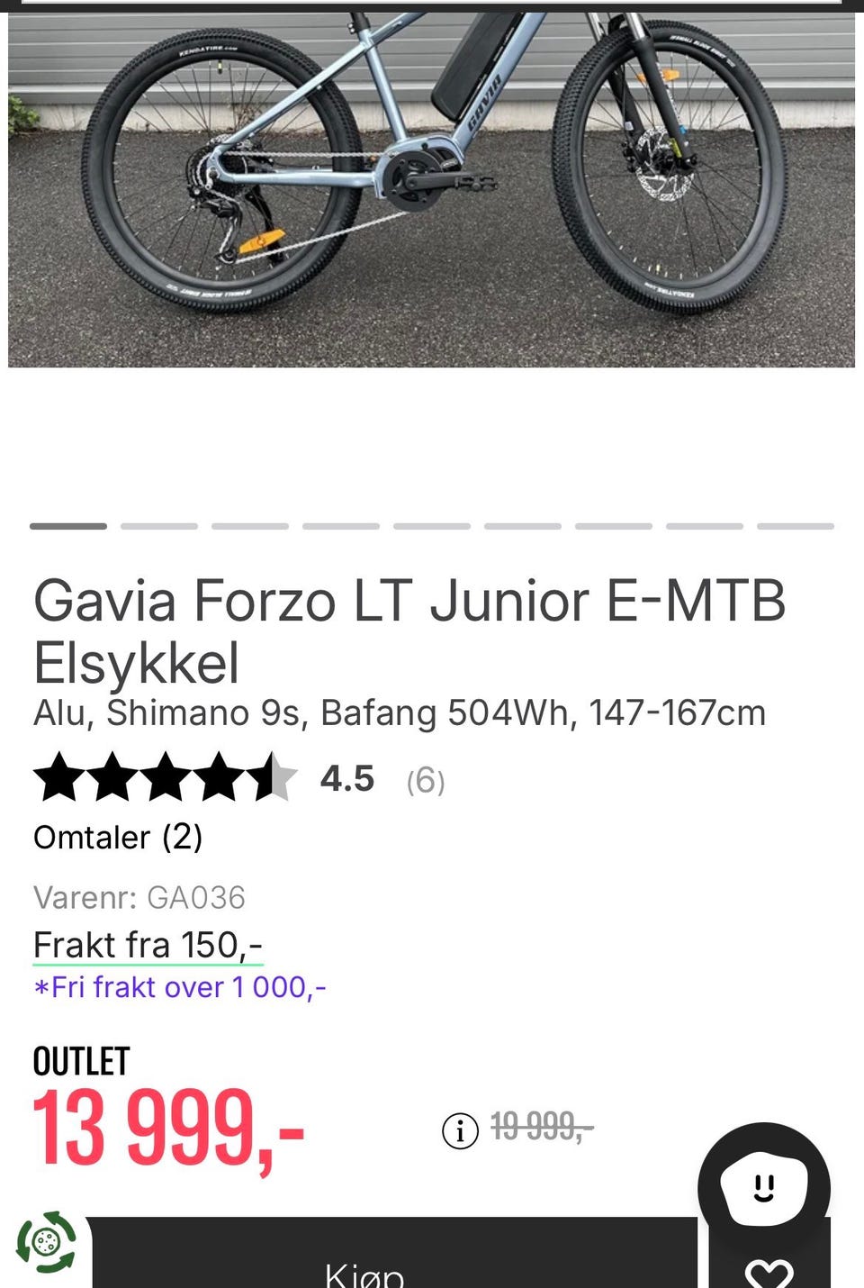
Task: Click the star rating icons
Action: (x=165, y=778)
